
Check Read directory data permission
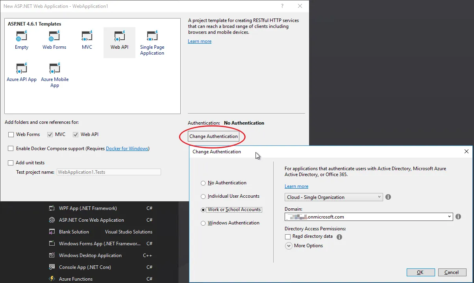coord(287,237)
